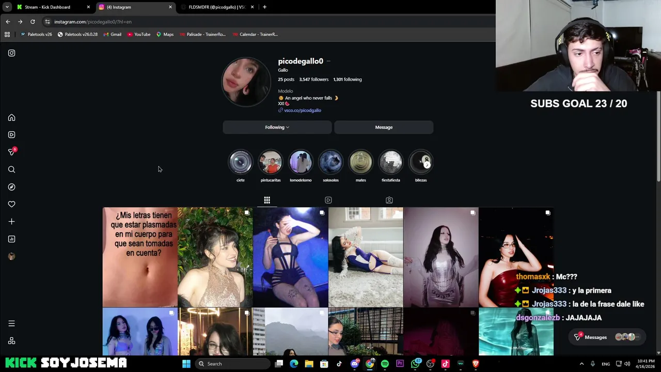
Task: Launch Brave browser from the taskbar
Action: click(476, 364)
